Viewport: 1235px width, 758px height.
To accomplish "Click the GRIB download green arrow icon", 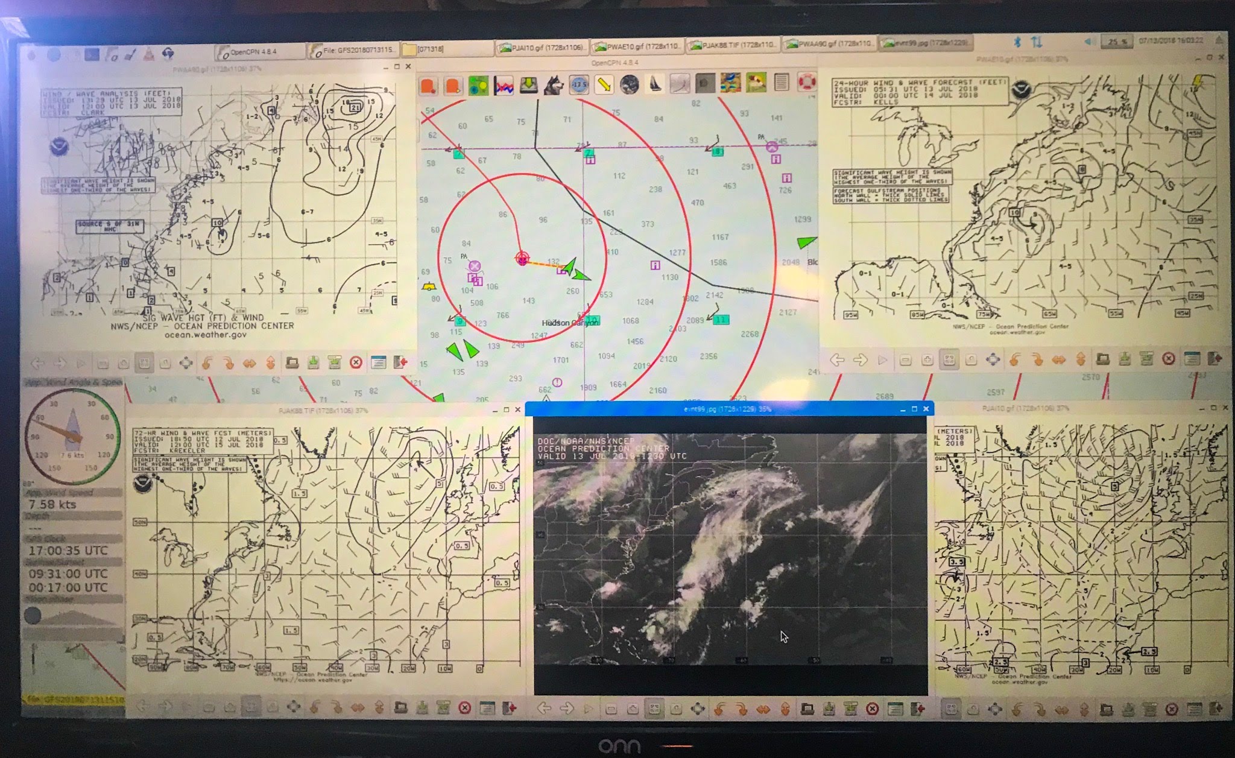I will pos(528,85).
